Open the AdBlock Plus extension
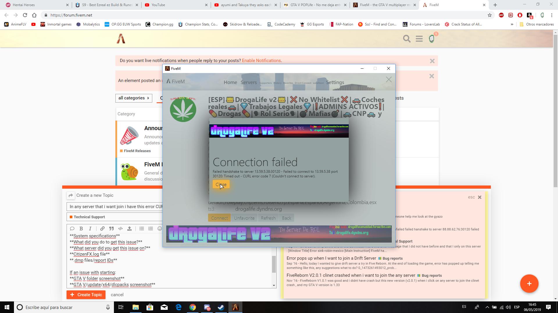 click(x=501, y=15)
